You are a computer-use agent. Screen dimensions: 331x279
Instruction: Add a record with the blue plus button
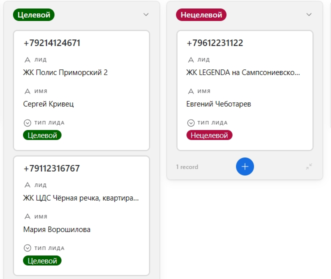pyautogui.click(x=245, y=166)
